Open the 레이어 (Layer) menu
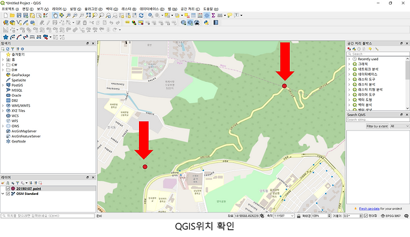The height and width of the screenshot is (237, 410). point(59,9)
